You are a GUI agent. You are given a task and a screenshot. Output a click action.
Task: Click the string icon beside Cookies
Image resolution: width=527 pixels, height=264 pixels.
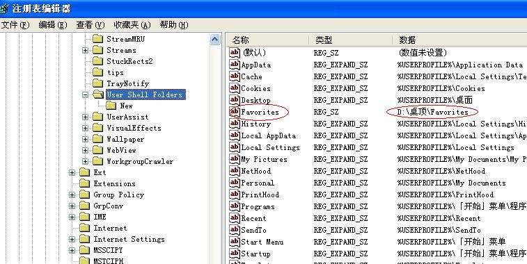coord(235,88)
